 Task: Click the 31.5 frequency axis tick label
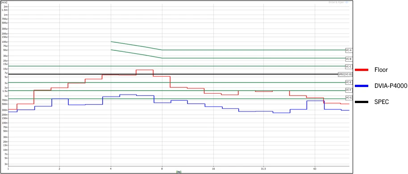click(x=263, y=169)
